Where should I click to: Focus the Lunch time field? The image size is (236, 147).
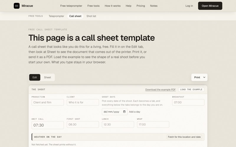point(118,124)
